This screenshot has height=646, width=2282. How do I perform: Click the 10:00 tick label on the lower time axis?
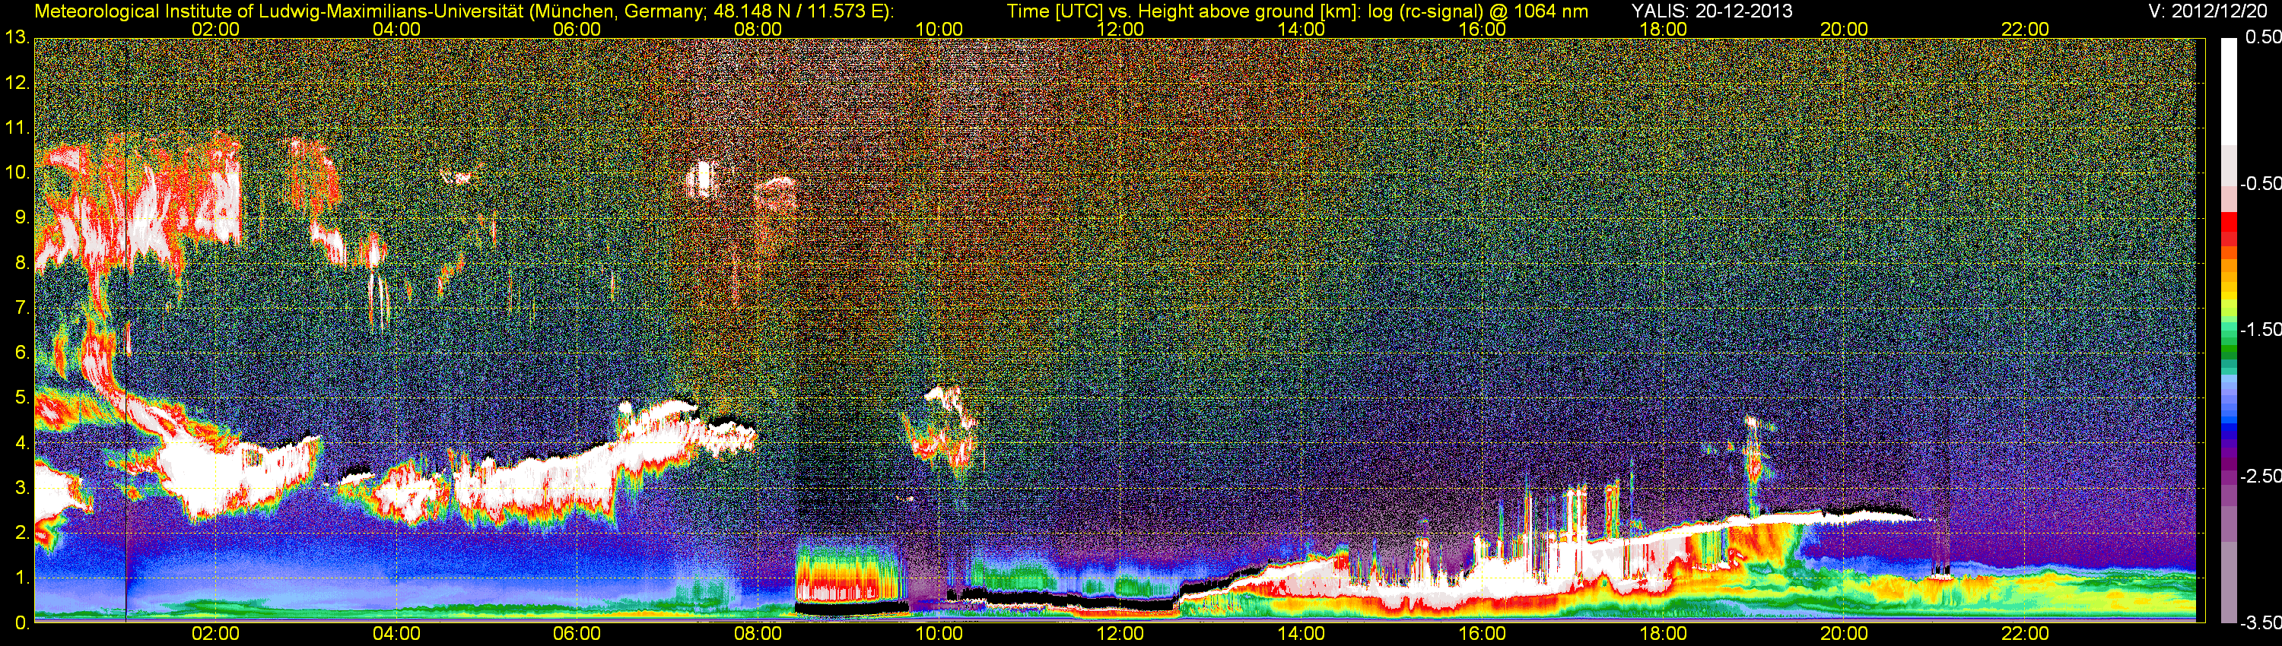[939, 634]
